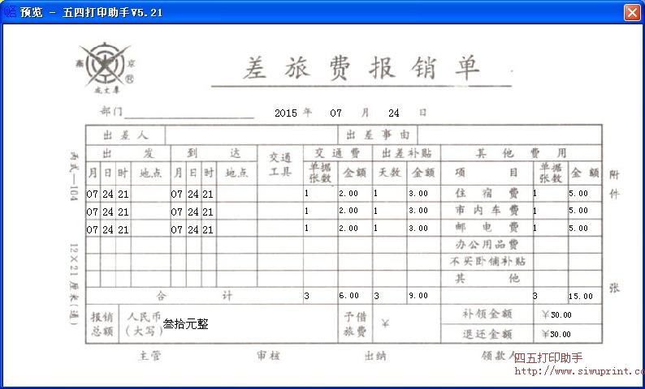Click ¥30.00 beside 补领金额
Image resolution: width=645 pixels, height=389 pixels.
tap(557, 314)
